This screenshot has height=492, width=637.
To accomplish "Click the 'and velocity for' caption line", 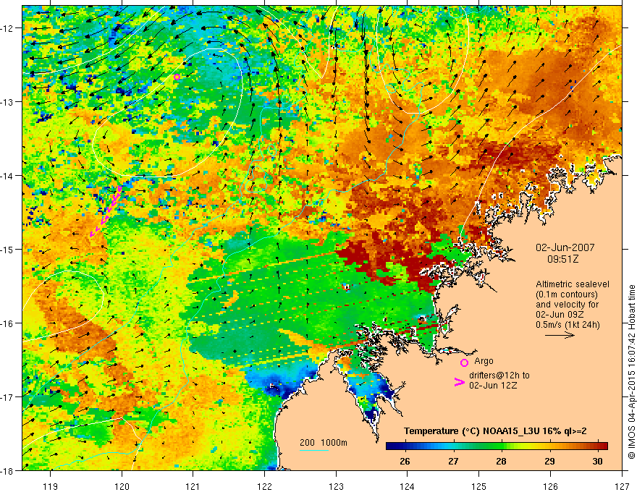I will coord(567,305).
